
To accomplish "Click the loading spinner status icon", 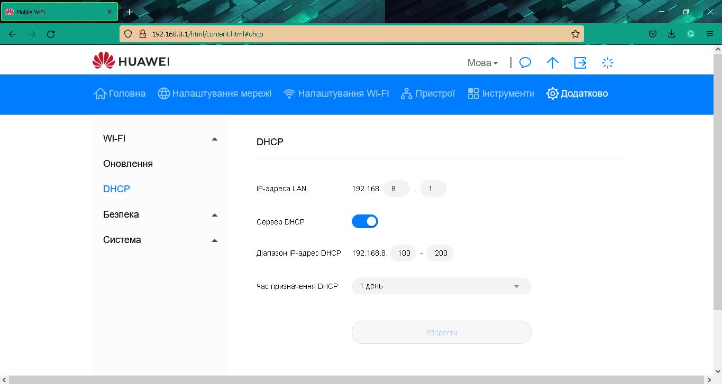I will tap(608, 63).
